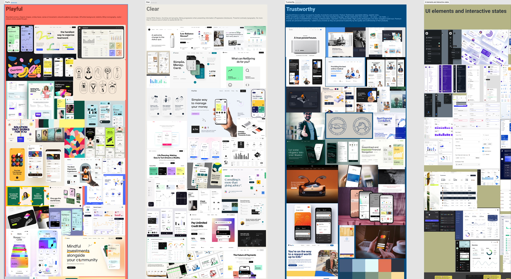Select the sun-with-heart line icon
This screenshot has height=279, width=511.
click(79, 73)
